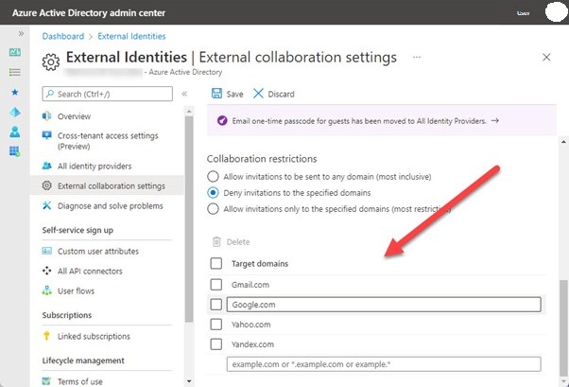Click main pane scroll up arrow

coord(563,142)
